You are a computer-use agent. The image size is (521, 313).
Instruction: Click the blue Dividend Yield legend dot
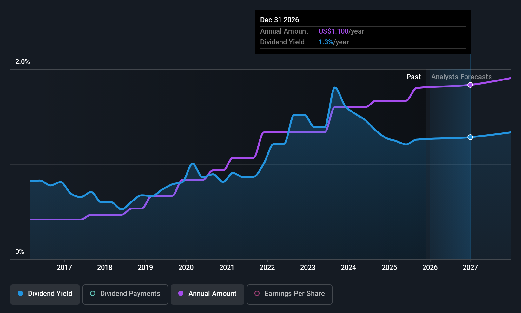tap(20, 294)
